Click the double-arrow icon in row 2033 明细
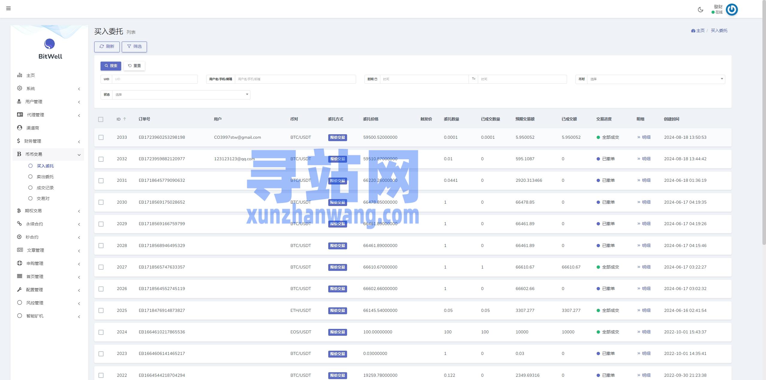The width and height of the screenshot is (766, 380). coord(639,137)
